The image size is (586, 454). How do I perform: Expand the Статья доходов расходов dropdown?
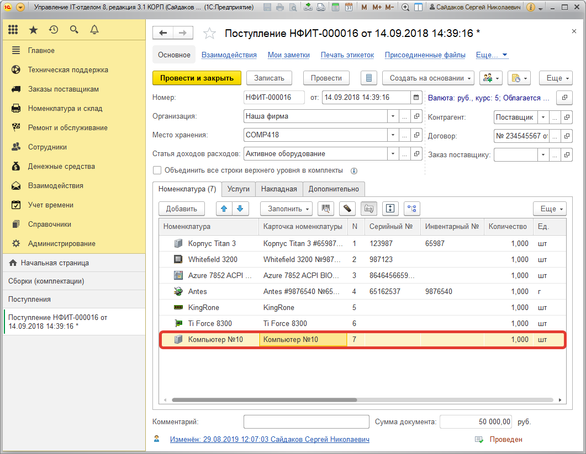click(393, 153)
